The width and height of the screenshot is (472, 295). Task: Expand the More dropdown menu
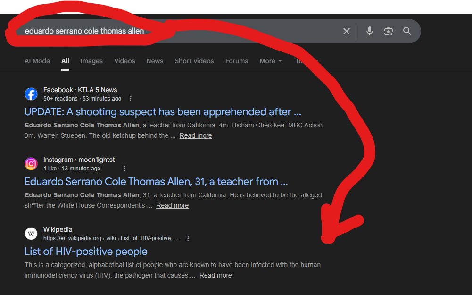(x=271, y=61)
